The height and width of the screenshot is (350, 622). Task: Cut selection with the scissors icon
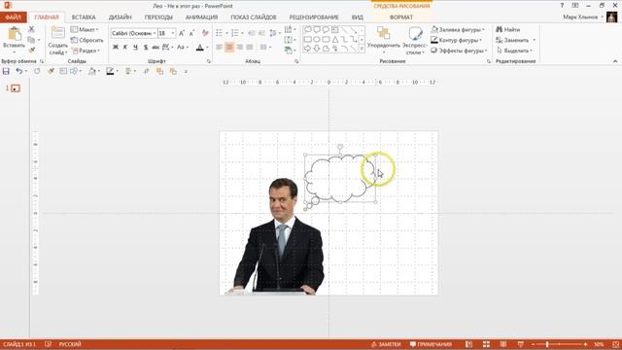coord(31,29)
